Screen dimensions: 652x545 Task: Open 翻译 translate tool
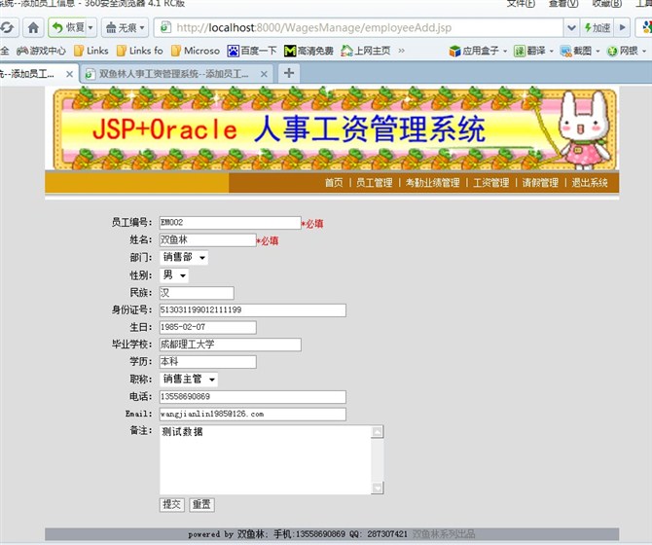(x=533, y=51)
